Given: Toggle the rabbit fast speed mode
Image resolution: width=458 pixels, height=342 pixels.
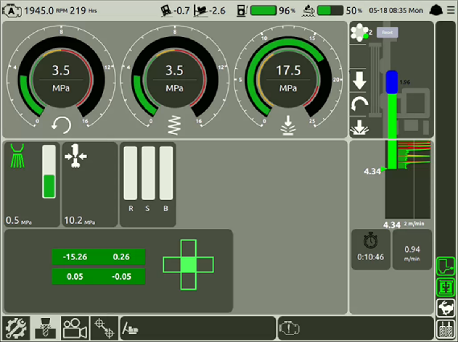Looking at the screenshot, I should tap(446, 308).
